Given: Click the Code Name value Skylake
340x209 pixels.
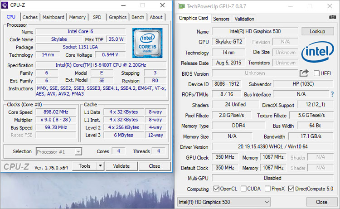Looking at the screenshot, I should pyautogui.click(x=59, y=39).
